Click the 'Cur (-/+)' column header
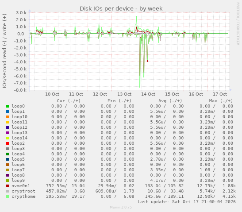 pyautogui.click(x=69, y=101)
